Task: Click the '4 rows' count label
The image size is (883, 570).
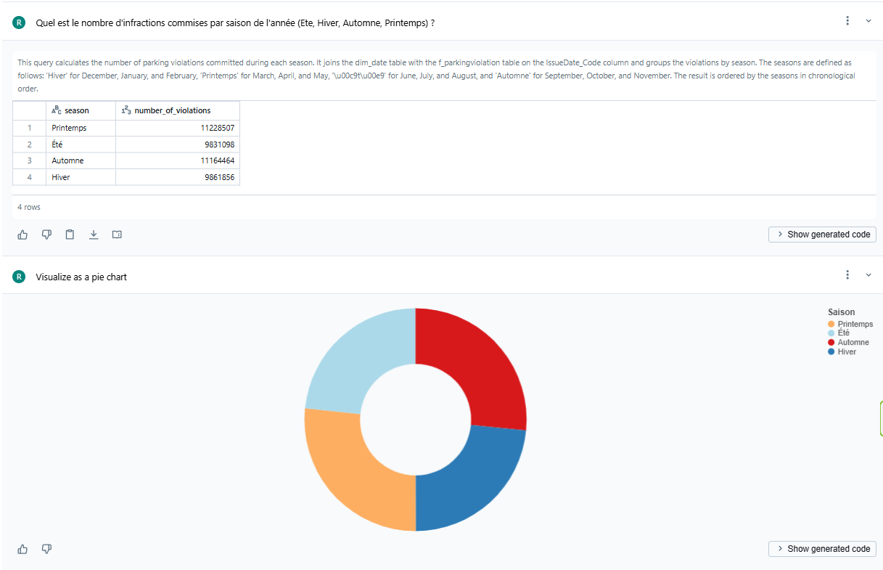Action: click(29, 207)
